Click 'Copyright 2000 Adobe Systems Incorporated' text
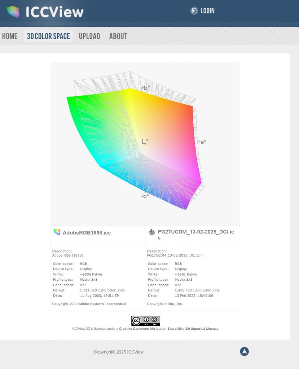 click(x=89, y=304)
